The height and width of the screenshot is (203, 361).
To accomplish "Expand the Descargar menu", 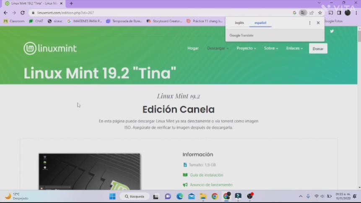I will pyautogui.click(x=218, y=48).
